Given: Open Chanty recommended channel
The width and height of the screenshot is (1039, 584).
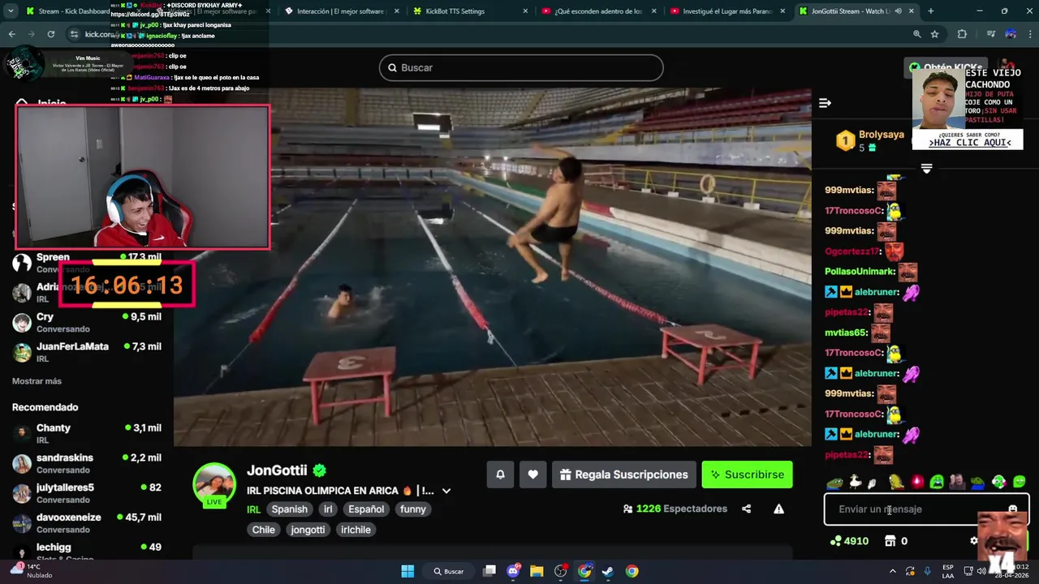Looking at the screenshot, I should 87,434.
